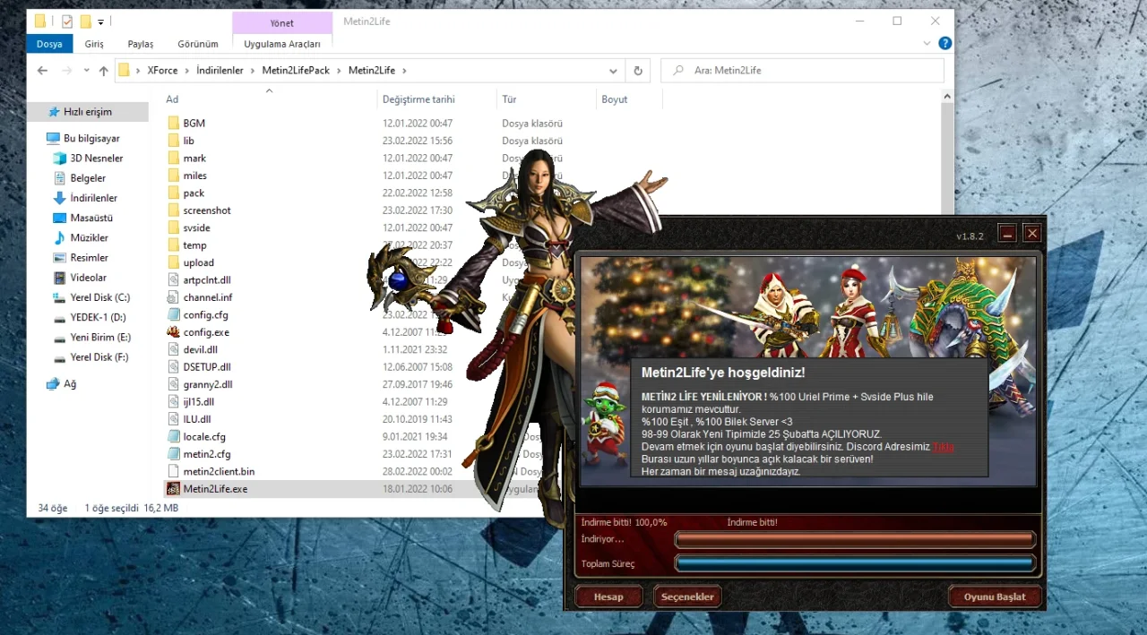The width and height of the screenshot is (1147, 635).
Task: Expand the Metin2LifePack breadcrumb chevron
Action: point(338,71)
